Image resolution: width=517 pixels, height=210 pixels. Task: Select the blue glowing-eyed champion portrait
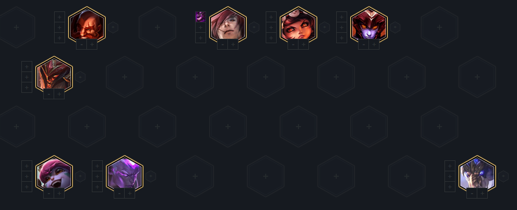[x=477, y=174]
